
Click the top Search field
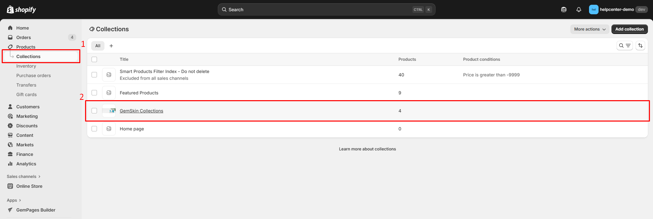tap(327, 10)
